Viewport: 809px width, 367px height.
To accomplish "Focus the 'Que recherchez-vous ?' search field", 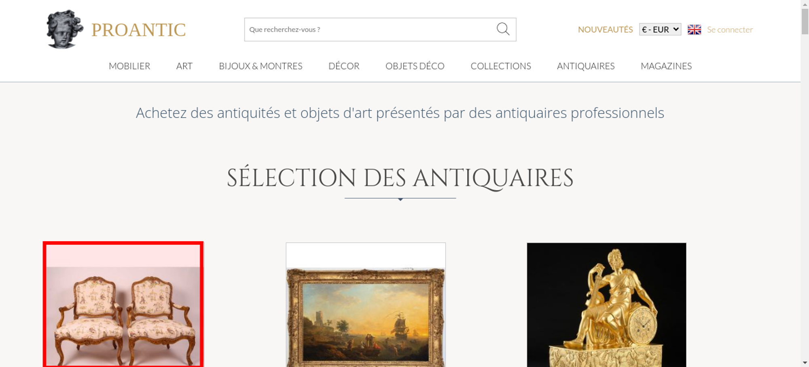I will [x=370, y=30].
